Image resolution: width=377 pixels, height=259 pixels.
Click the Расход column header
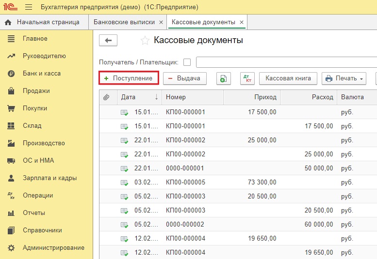click(x=309, y=97)
